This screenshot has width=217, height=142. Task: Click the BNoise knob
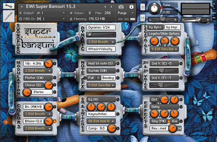pyautogui.click(x=48, y=121)
